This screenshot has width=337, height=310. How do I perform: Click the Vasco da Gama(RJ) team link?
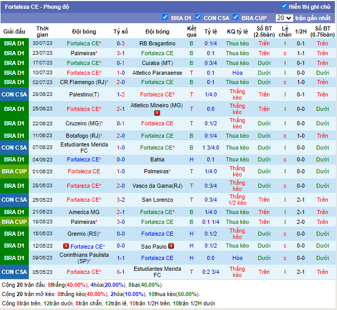pyautogui.click(x=157, y=186)
